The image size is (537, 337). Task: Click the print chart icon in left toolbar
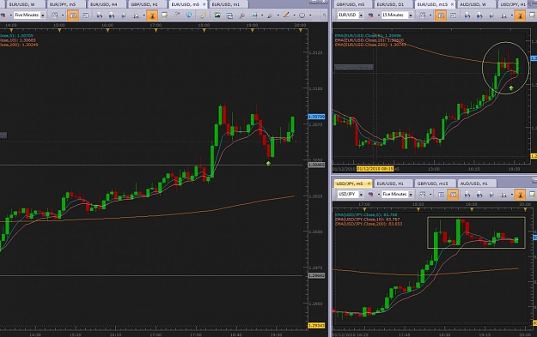[229, 15]
